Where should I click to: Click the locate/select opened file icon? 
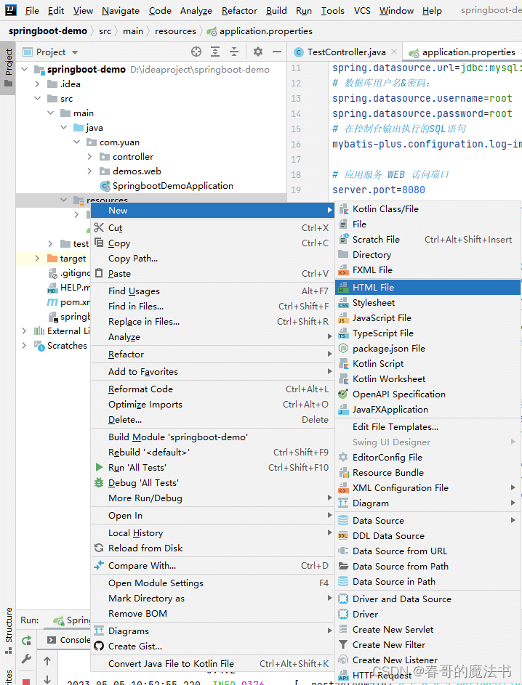(x=196, y=52)
